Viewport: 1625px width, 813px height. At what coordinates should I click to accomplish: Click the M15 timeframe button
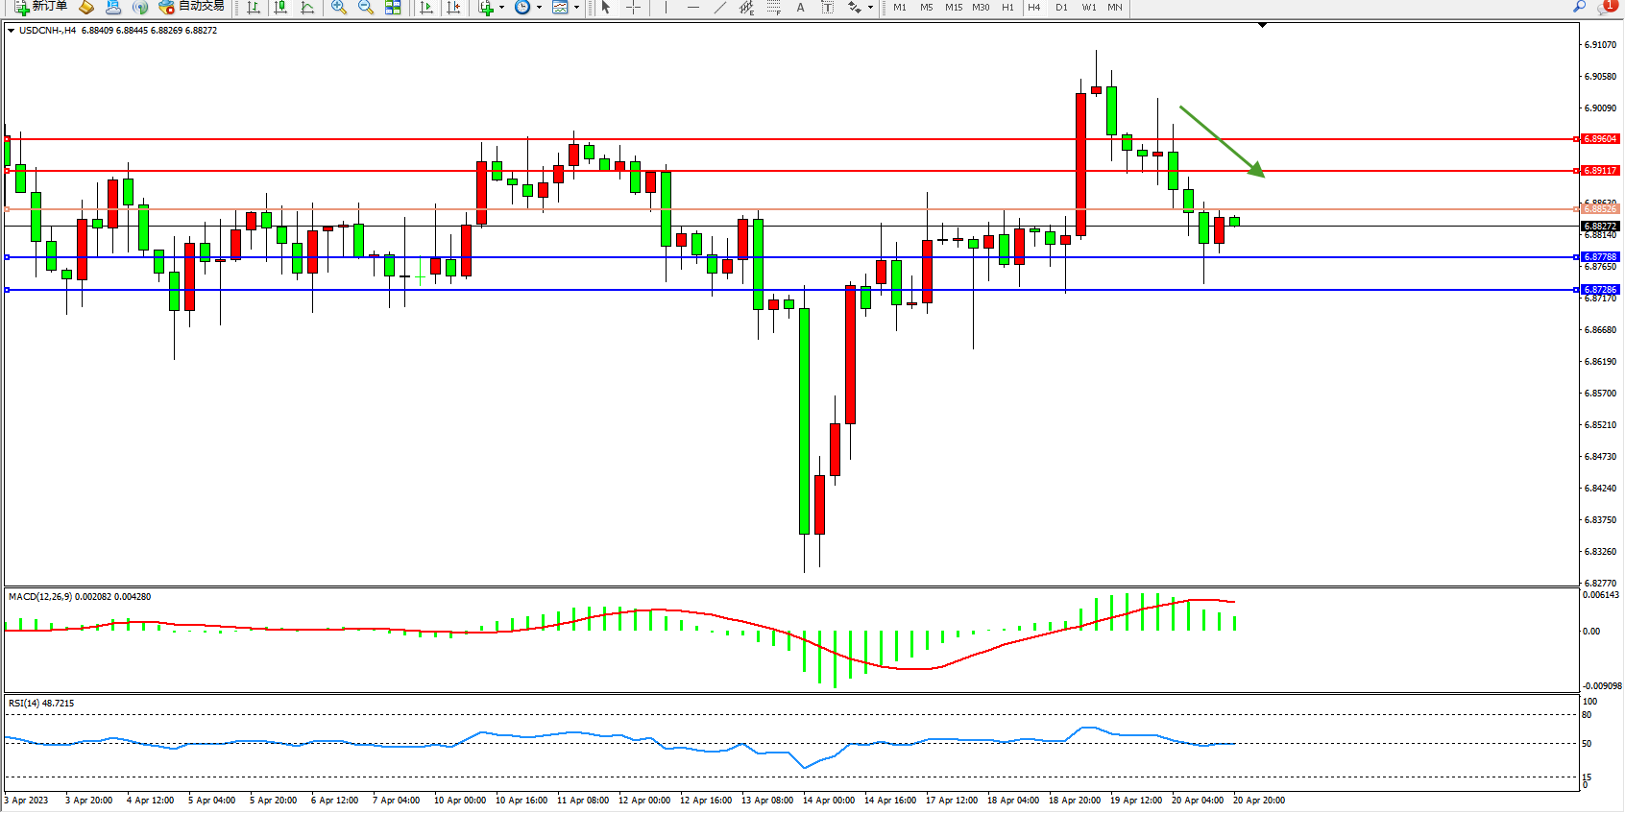953,8
